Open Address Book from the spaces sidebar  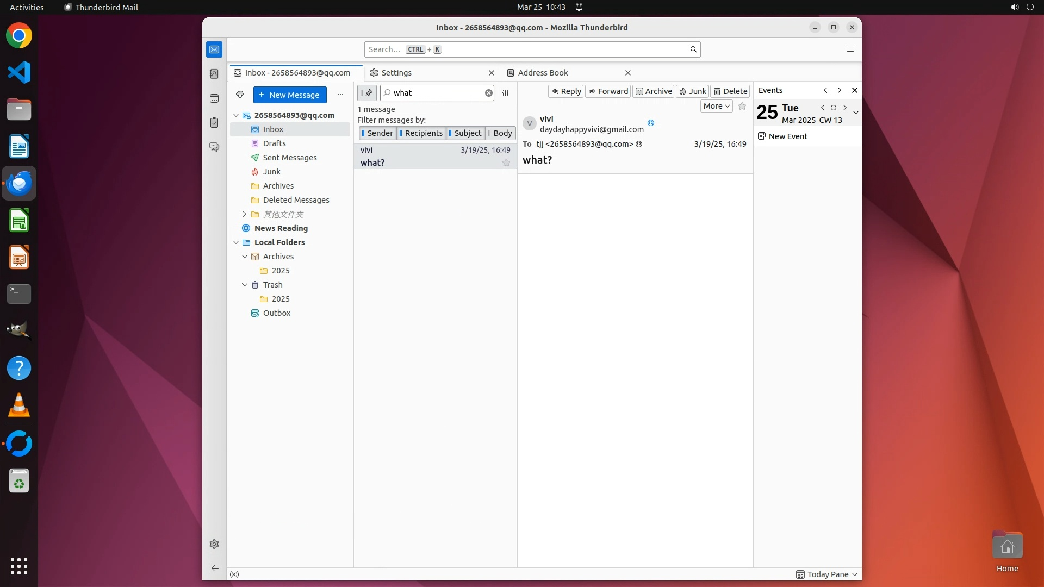214,74
